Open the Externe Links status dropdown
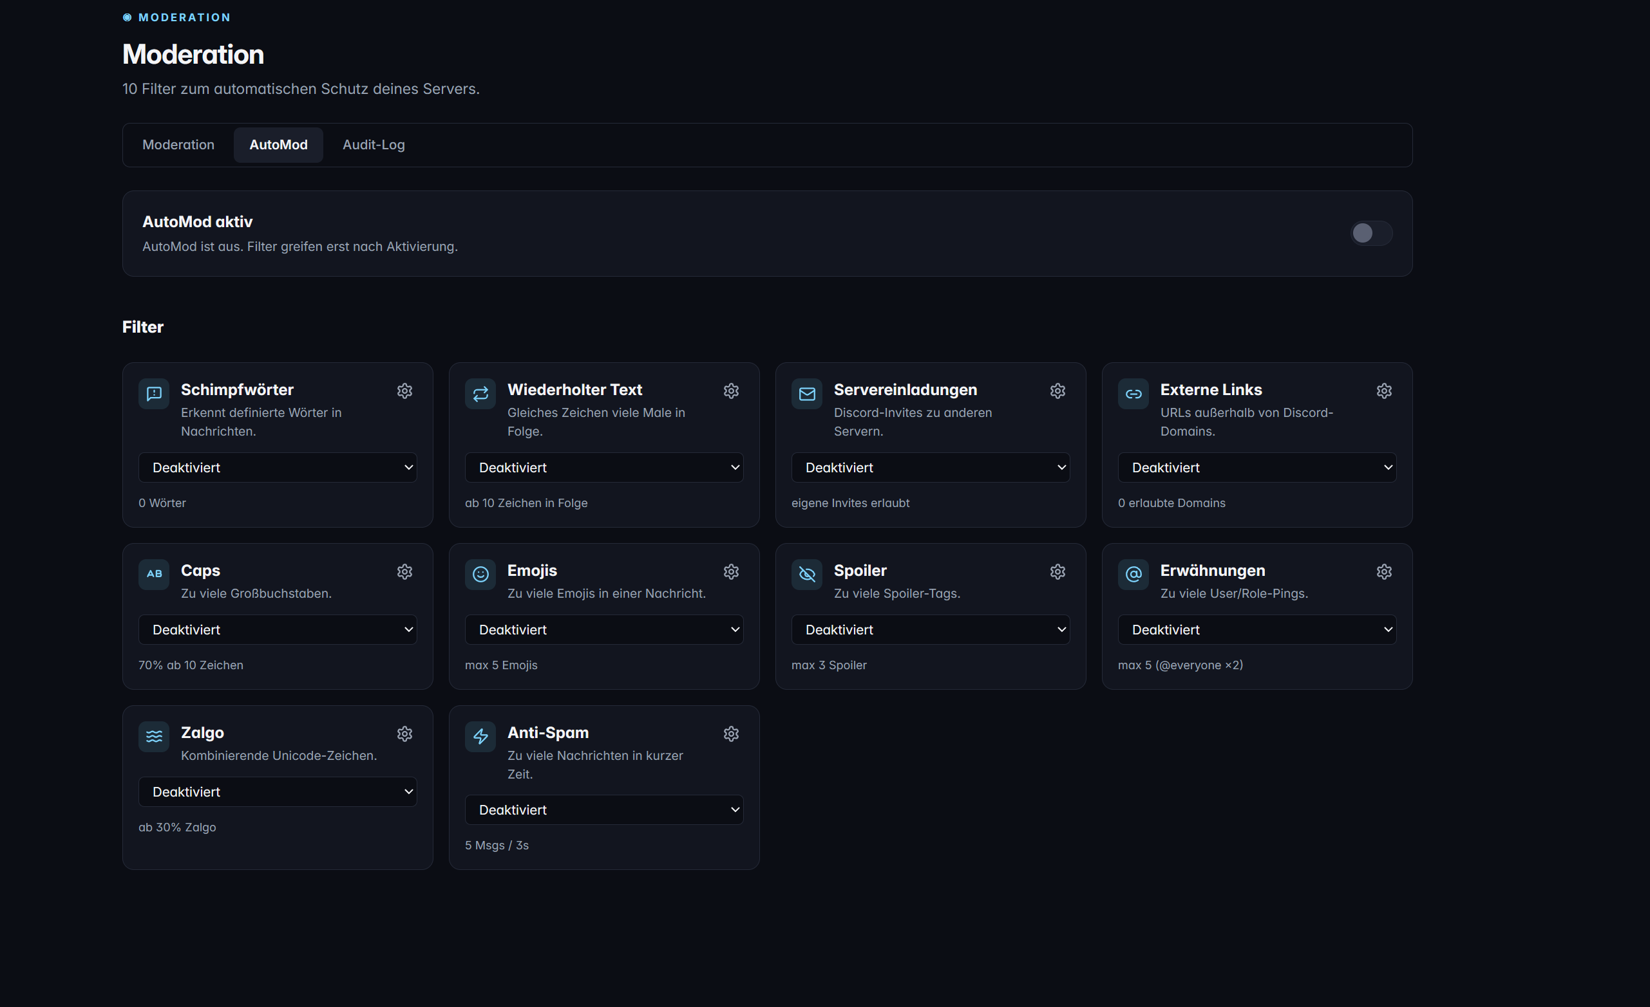1650x1007 pixels. [x=1256, y=467]
